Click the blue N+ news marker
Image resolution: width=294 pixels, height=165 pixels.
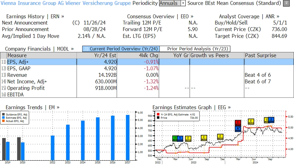pyautogui.click(x=238, y=129)
